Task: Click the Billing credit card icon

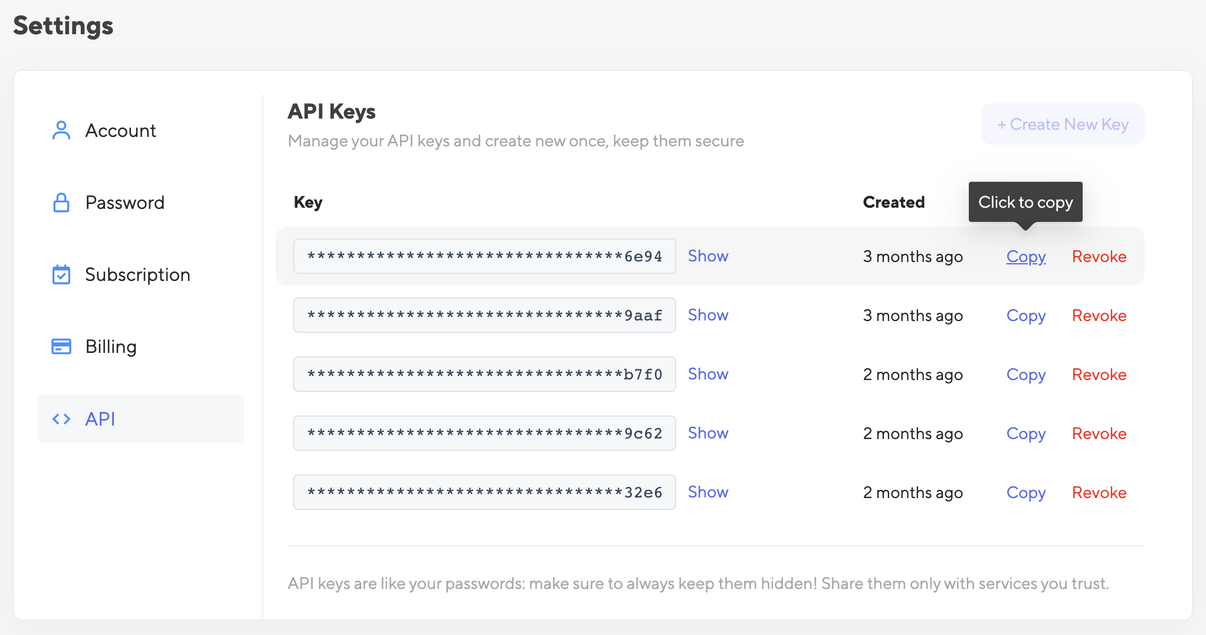Action: tap(61, 346)
